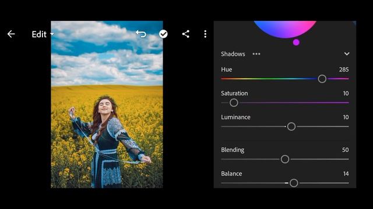Image resolution: width=373 pixels, height=209 pixels.
Task: Click the Blending value 50
Action: tap(346, 150)
